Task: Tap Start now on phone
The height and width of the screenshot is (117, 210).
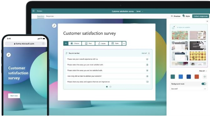Action: coord(14,96)
